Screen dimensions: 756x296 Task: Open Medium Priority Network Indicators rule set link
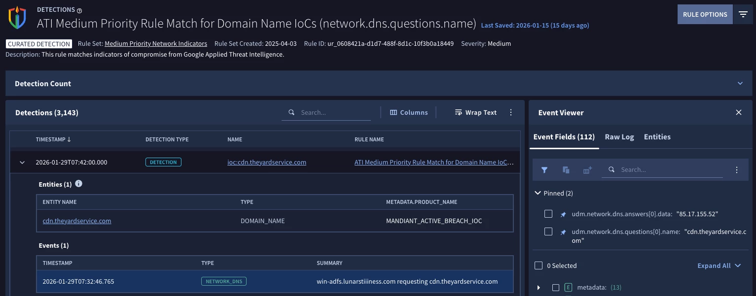156,43
